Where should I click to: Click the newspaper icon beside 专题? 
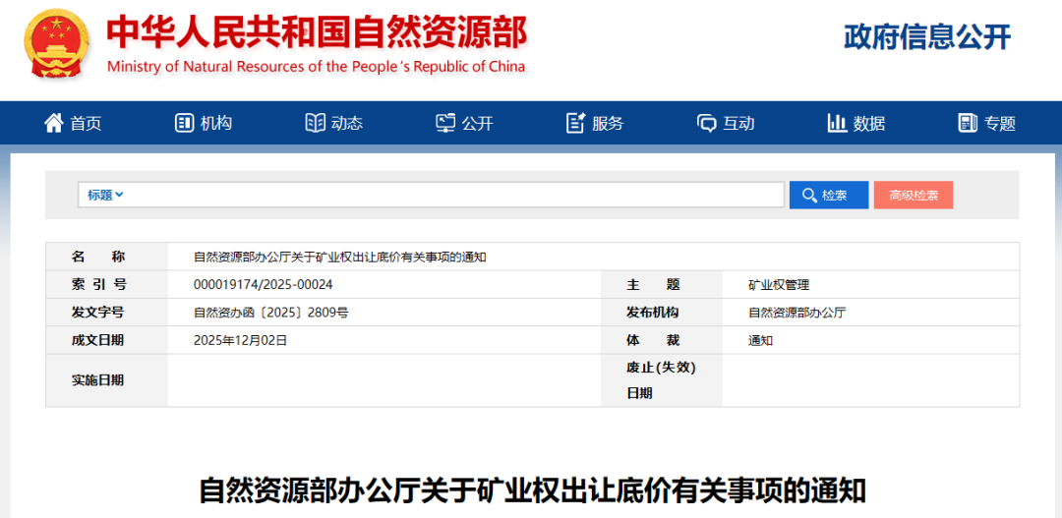coord(968,123)
